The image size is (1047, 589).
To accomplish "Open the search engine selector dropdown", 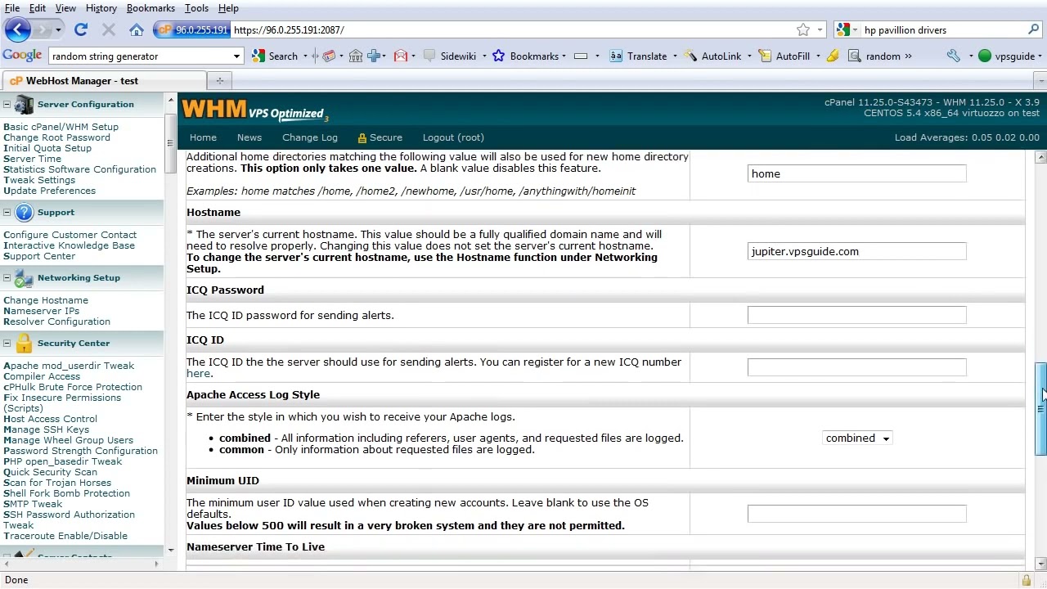I will point(847,30).
